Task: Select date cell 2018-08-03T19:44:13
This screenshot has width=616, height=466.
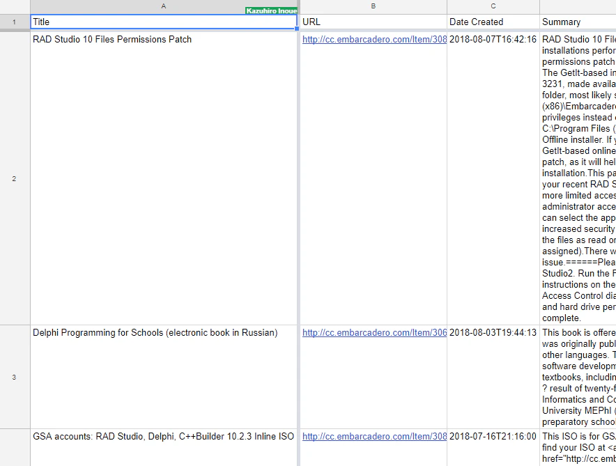Action: (493, 377)
